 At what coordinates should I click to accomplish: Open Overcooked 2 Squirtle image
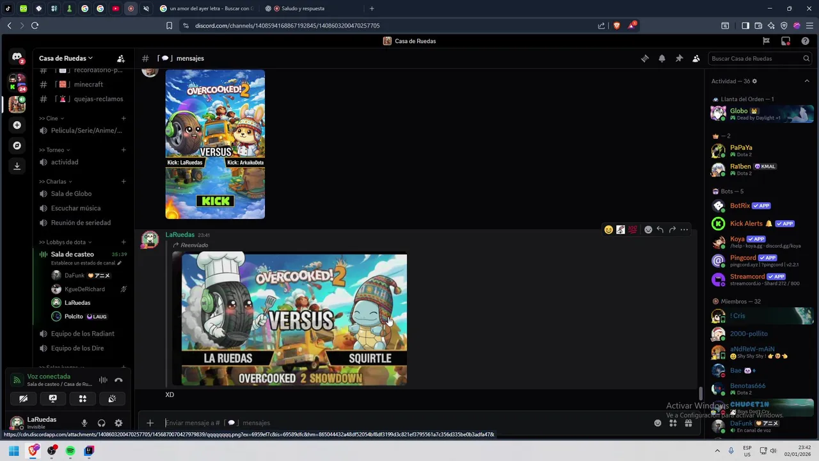(x=294, y=319)
